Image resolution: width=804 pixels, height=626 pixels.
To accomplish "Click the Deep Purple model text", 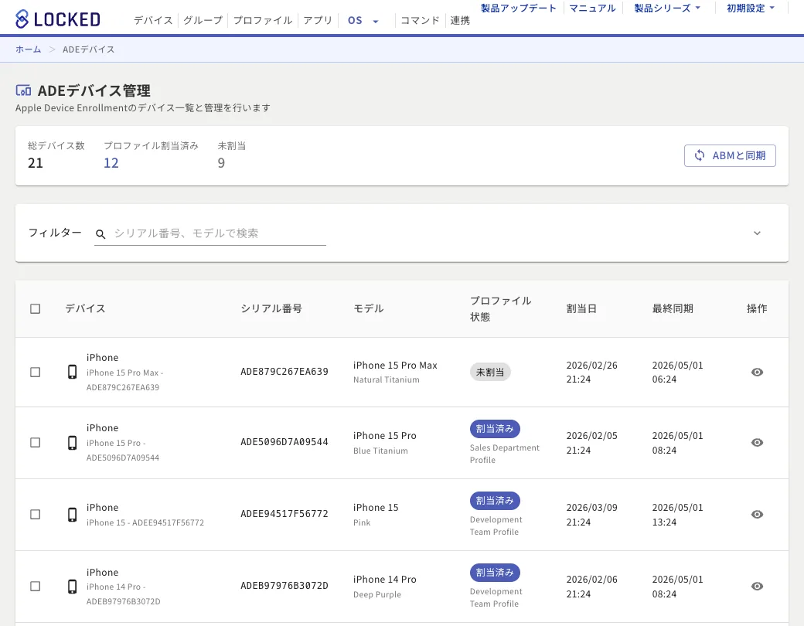I will [x=377, y=595].
